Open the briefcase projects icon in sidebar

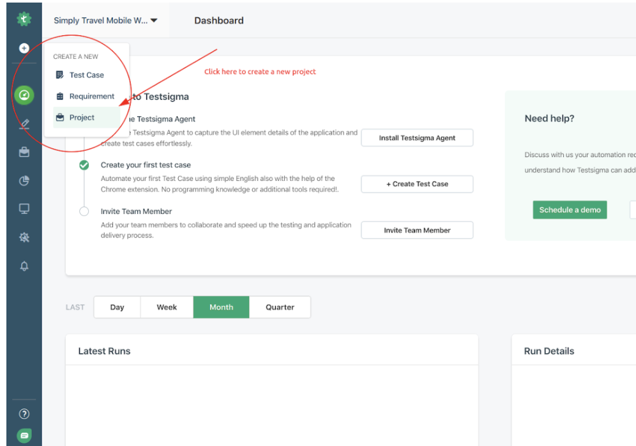click(24, 152)
